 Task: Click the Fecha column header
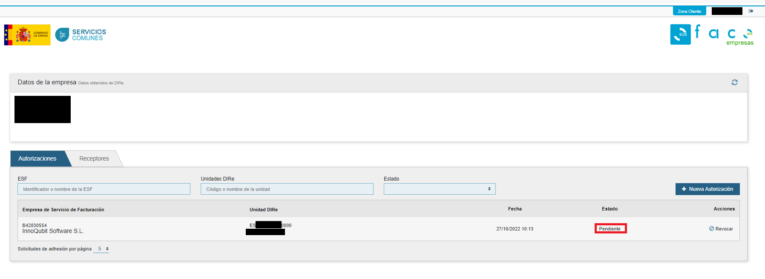tap(515, 209)
